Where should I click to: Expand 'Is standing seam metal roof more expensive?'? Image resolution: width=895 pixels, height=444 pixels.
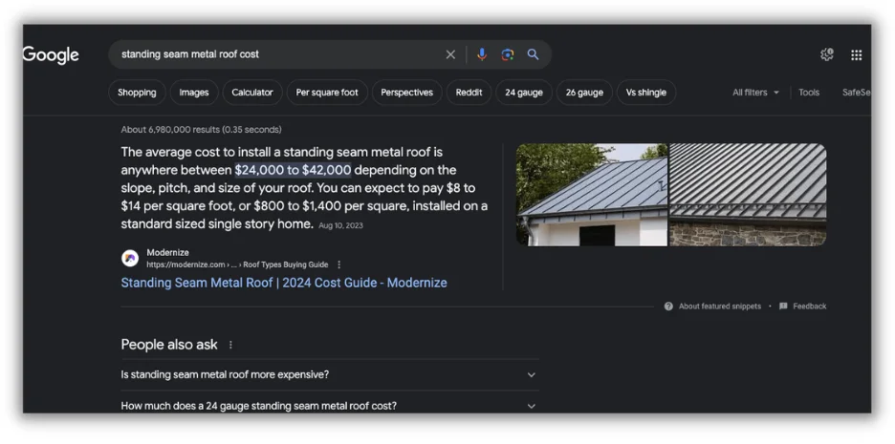click(330, 374)
